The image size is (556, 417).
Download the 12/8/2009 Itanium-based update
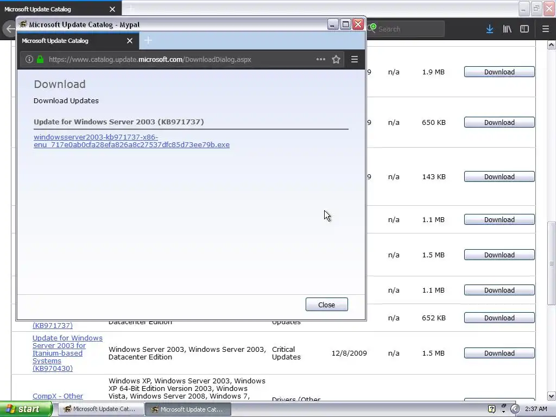point(500,353)
